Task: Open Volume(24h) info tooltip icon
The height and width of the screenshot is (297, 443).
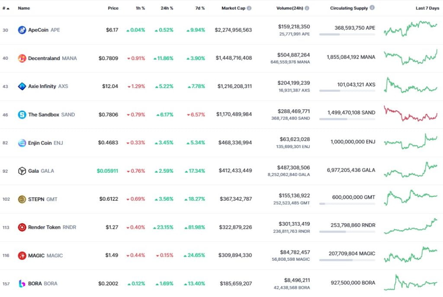Action: pos(307,8)
